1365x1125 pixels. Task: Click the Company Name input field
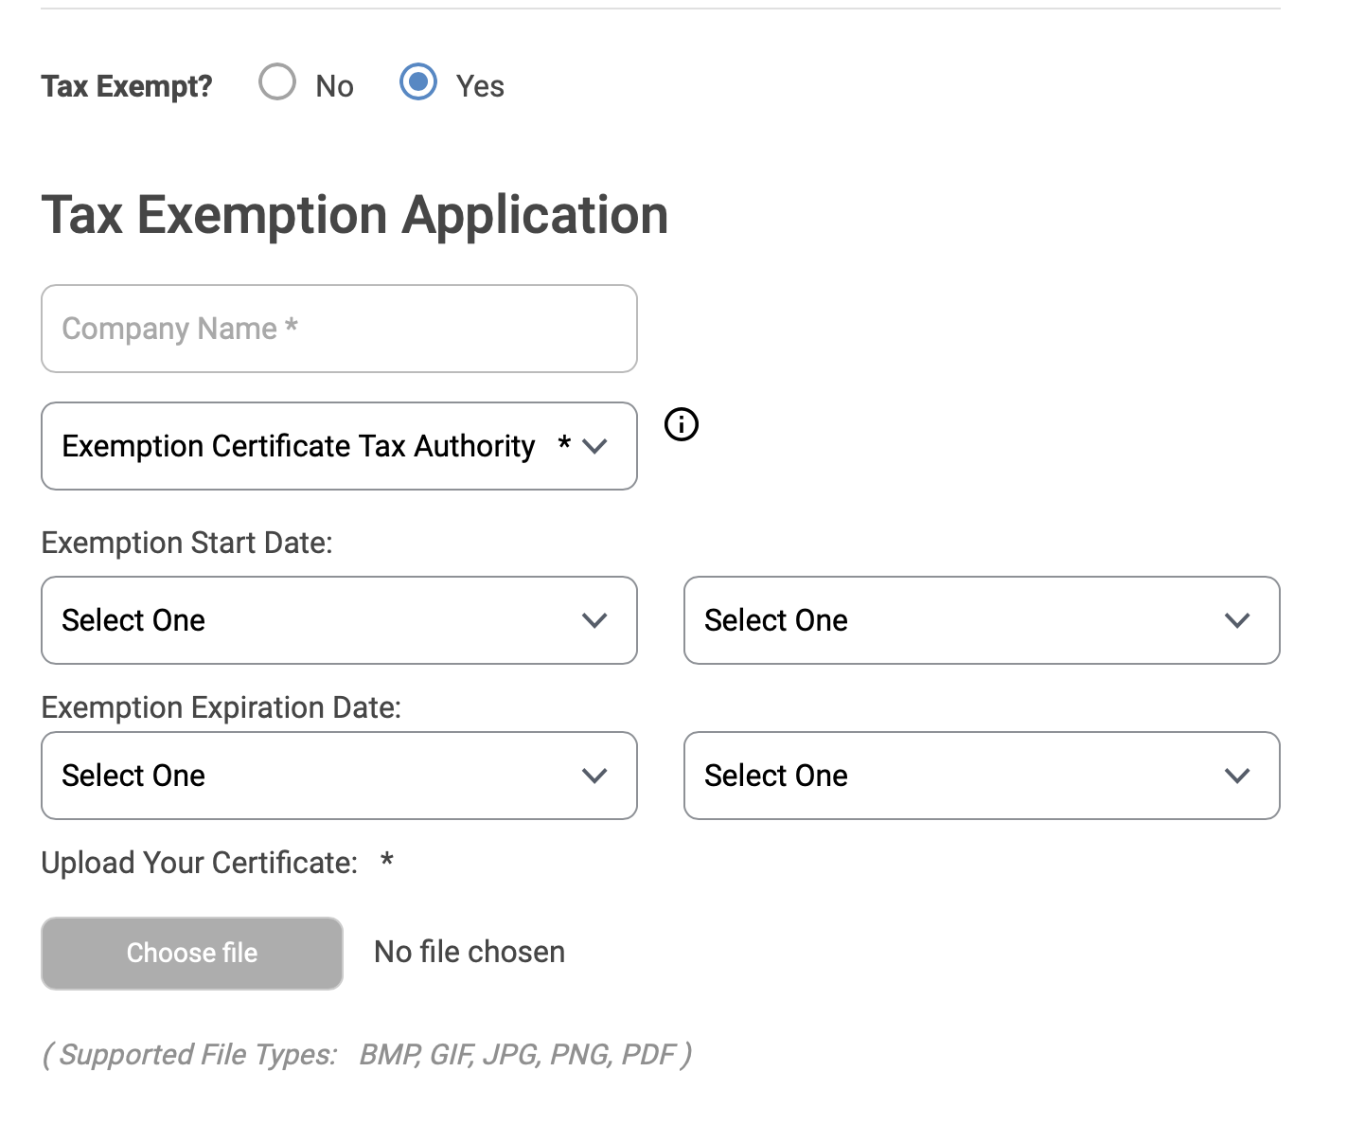[x=339, y=329]
